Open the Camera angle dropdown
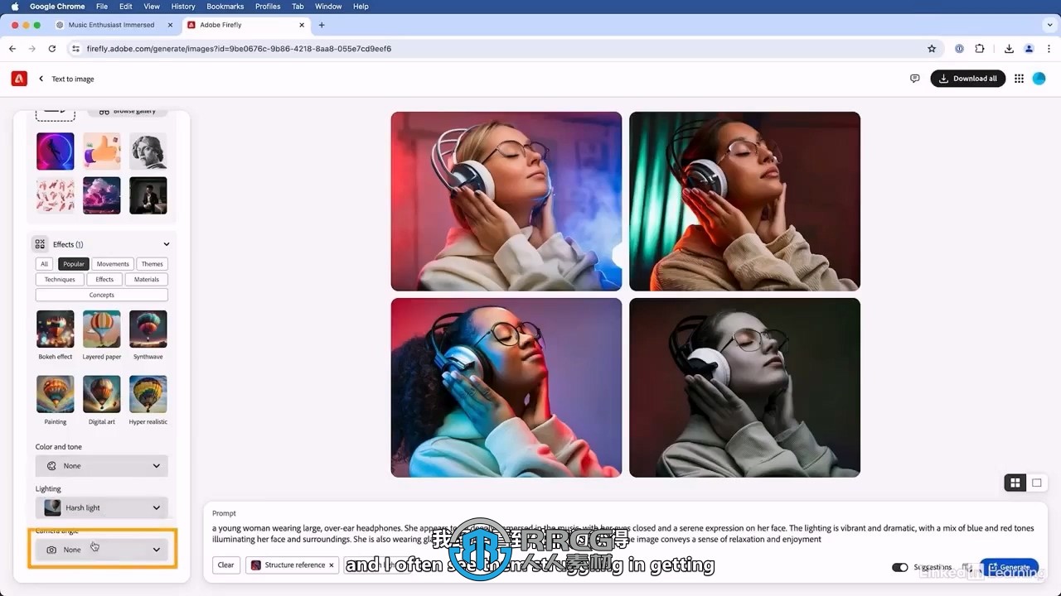 [x=101, y=550]
